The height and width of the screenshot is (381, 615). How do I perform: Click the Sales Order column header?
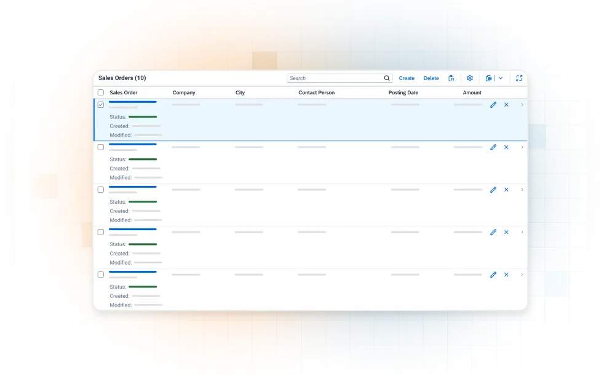pyautogui.click(x=124, y=92)
